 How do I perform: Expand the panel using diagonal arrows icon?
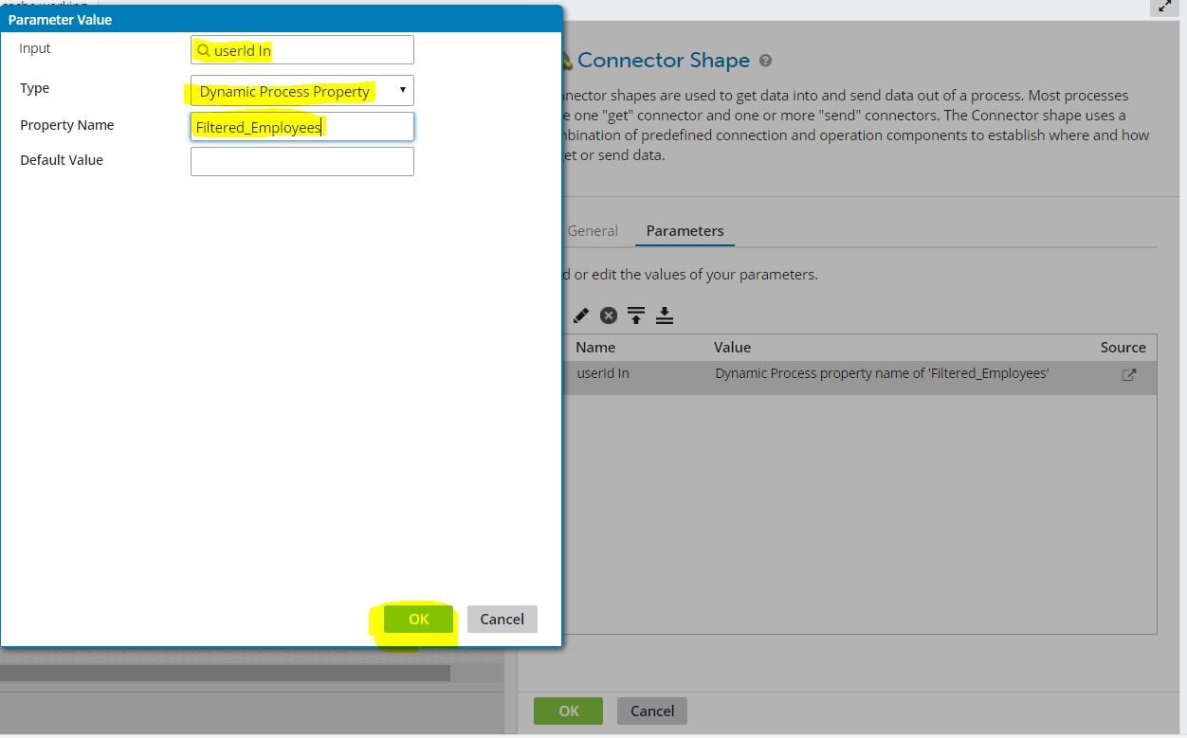(1164, 7)
